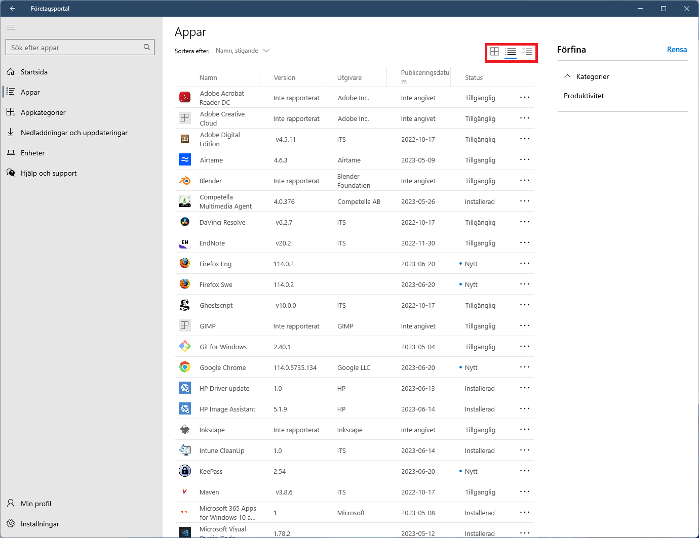The height and width of the screenshot is (538, 699).
Task: Open Min profil
Action: (x=81, y=504)
